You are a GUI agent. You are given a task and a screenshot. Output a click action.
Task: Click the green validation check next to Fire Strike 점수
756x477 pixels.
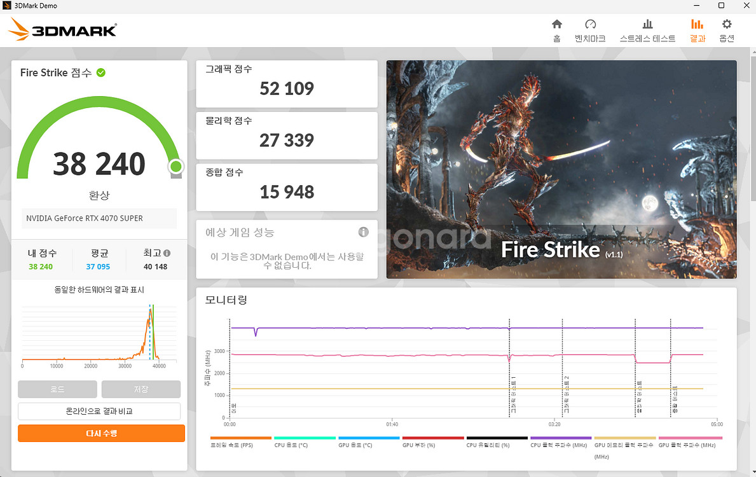tap(100, 73)
